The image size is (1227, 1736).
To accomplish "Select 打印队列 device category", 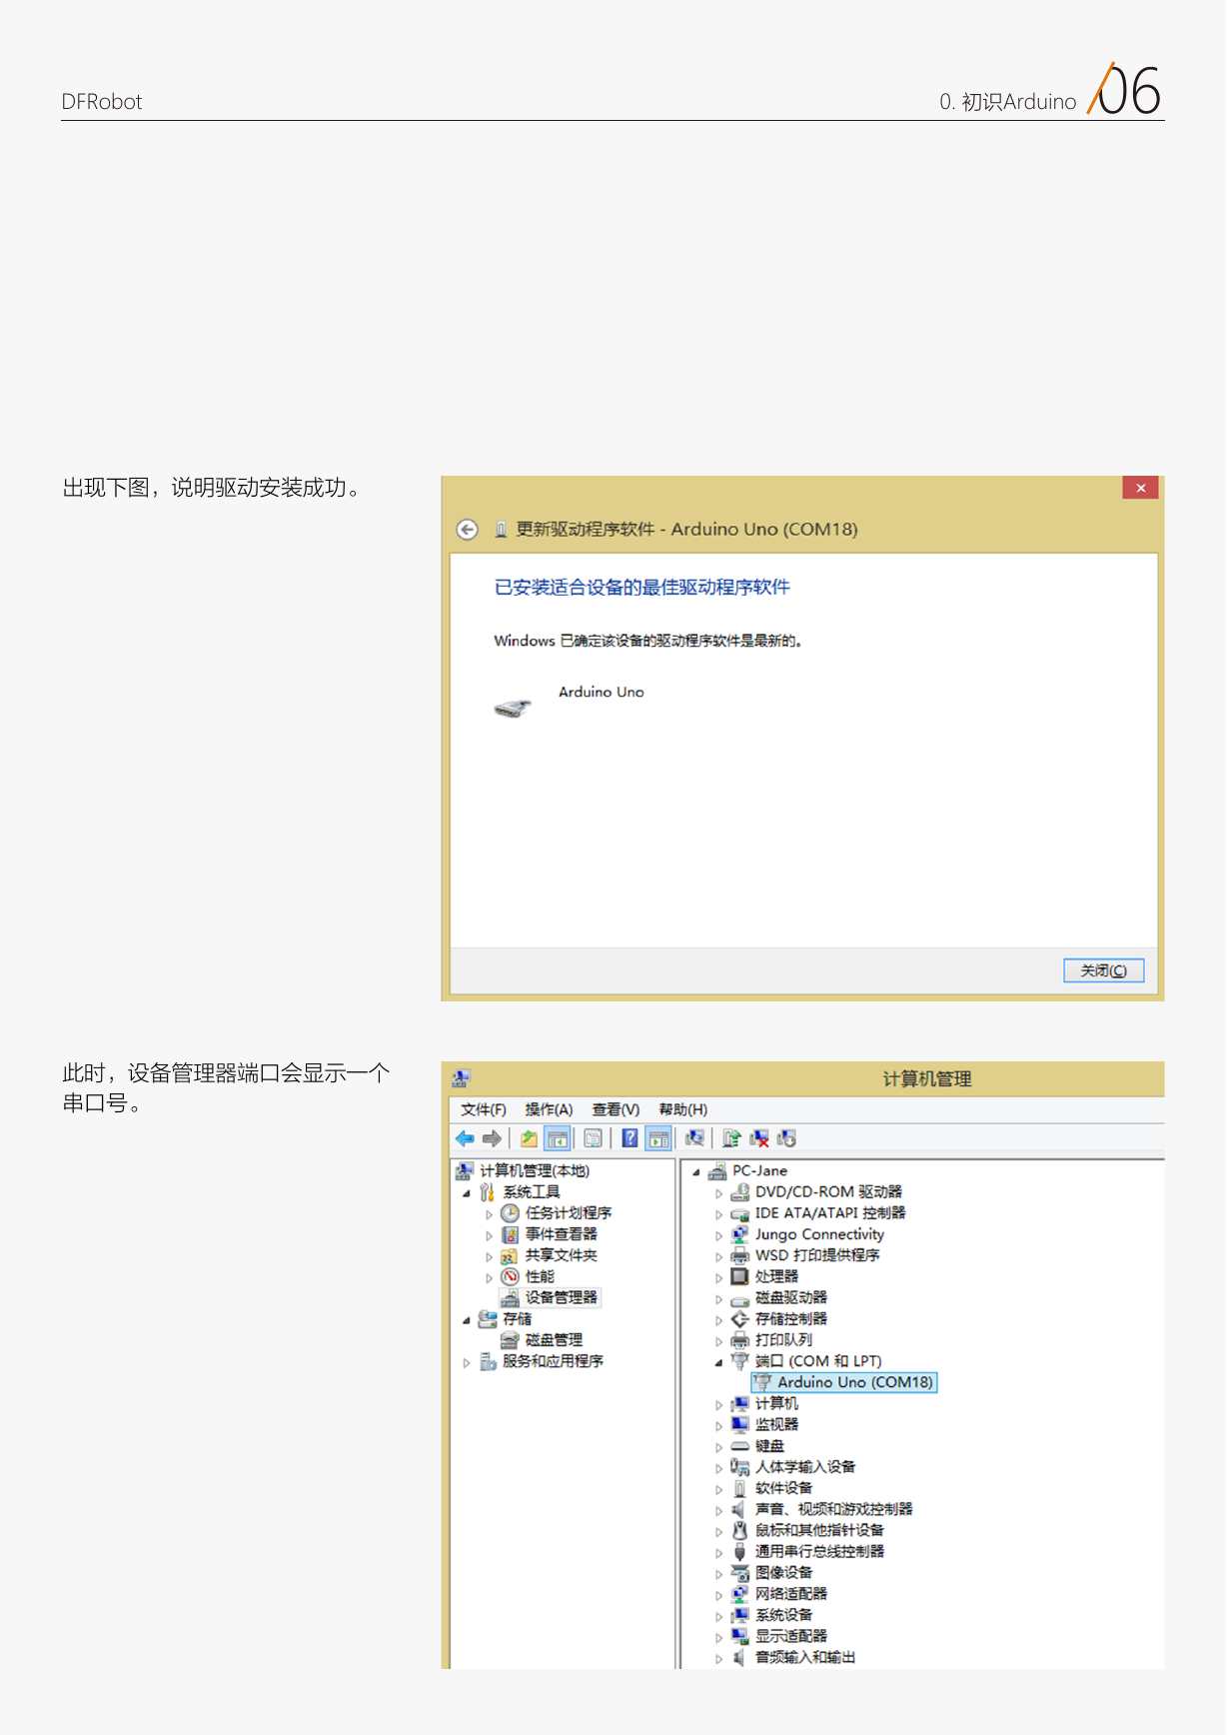I will coord(783,1340).
